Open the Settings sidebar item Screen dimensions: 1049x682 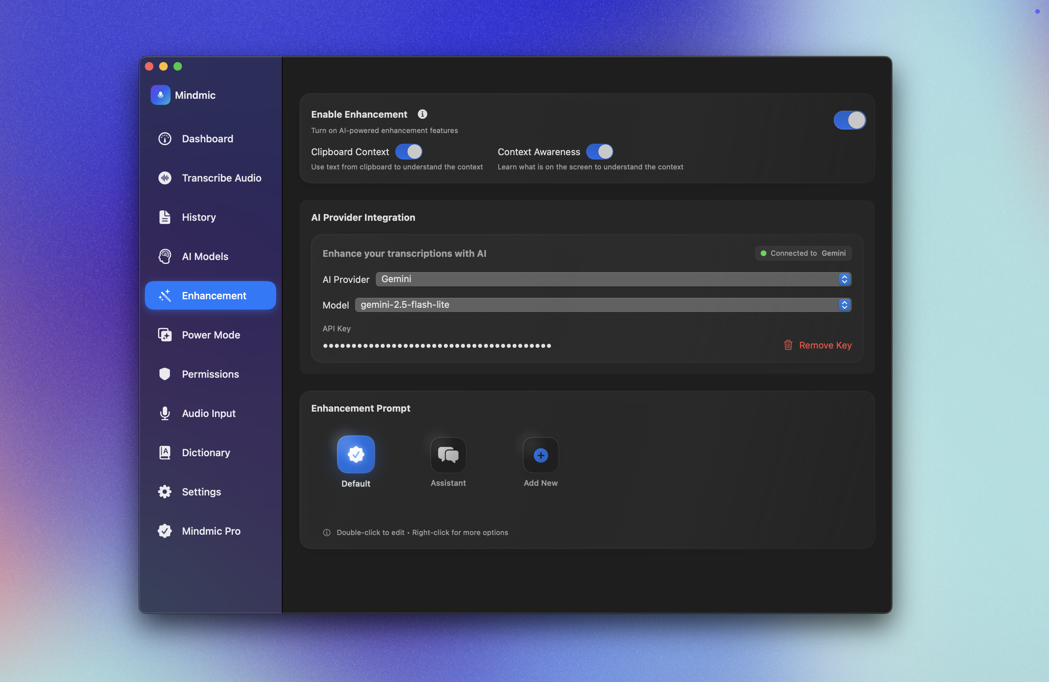coord(202,492)
